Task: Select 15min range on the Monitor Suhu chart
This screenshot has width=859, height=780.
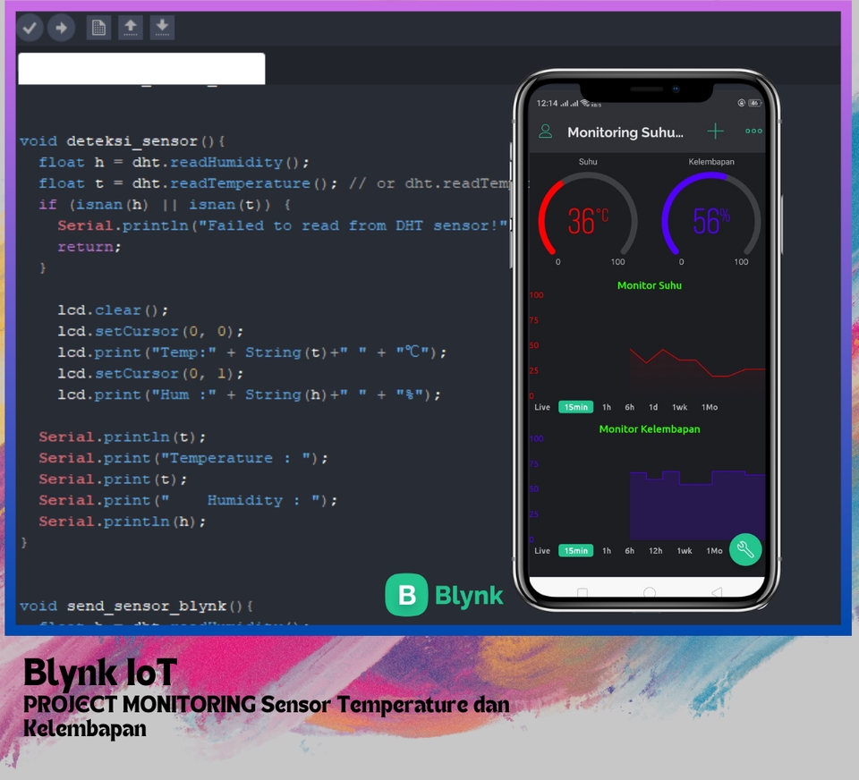Action: (x=575, y=407)
